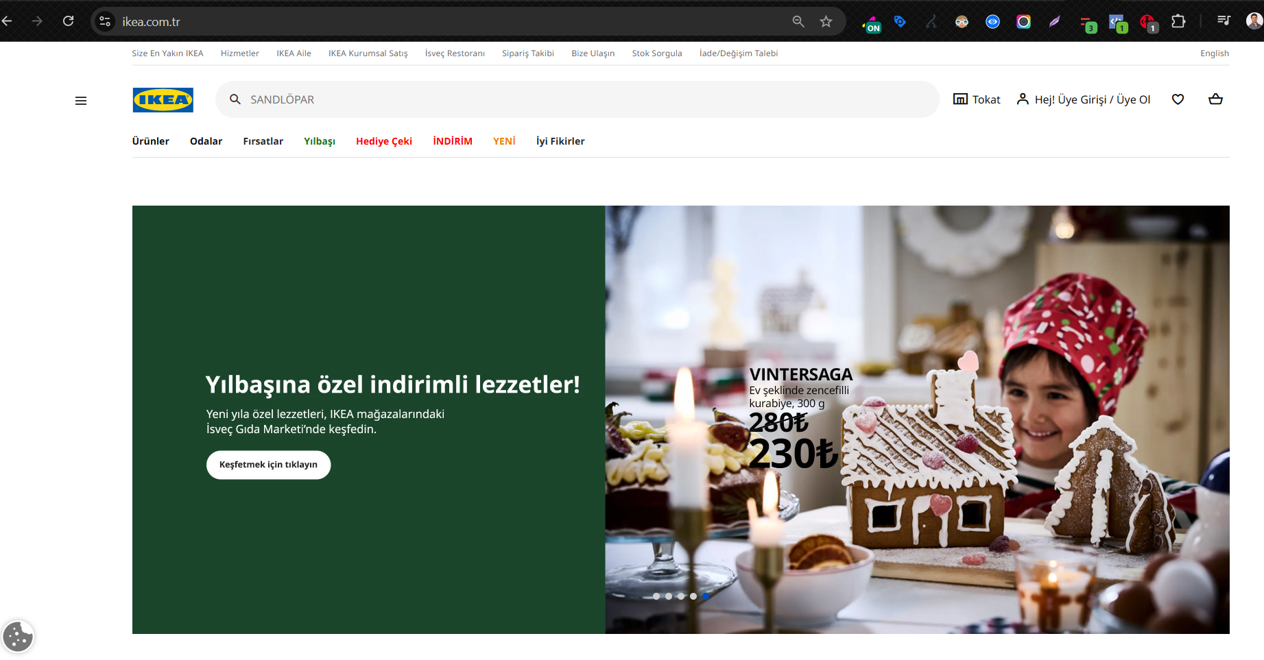Click the Yılbaşına özel indirimli lezzetler! heading

[393, 385]
